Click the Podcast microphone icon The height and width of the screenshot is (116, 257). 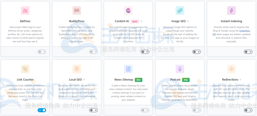pyautogui.click(x=180, y=69)
